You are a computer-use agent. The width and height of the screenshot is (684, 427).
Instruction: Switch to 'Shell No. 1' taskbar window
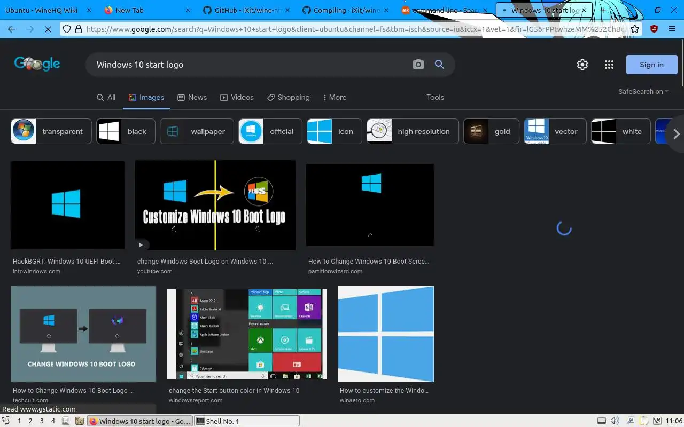click(246, 421)
